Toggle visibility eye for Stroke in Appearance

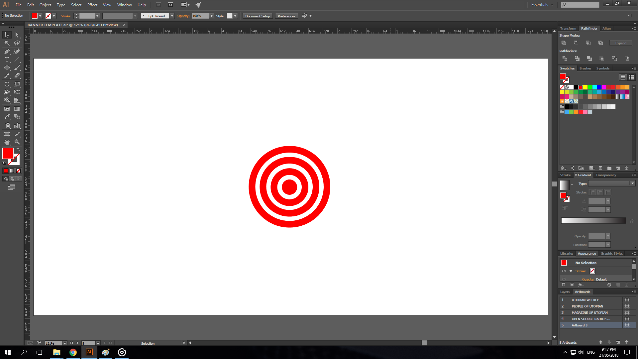click(564, 271)
